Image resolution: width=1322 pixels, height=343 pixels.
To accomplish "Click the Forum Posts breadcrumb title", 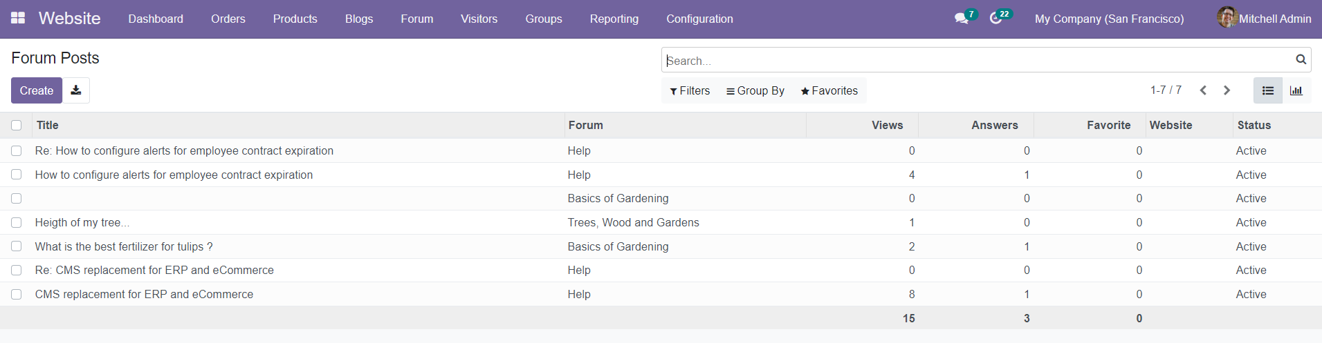I will coord(55,58).
